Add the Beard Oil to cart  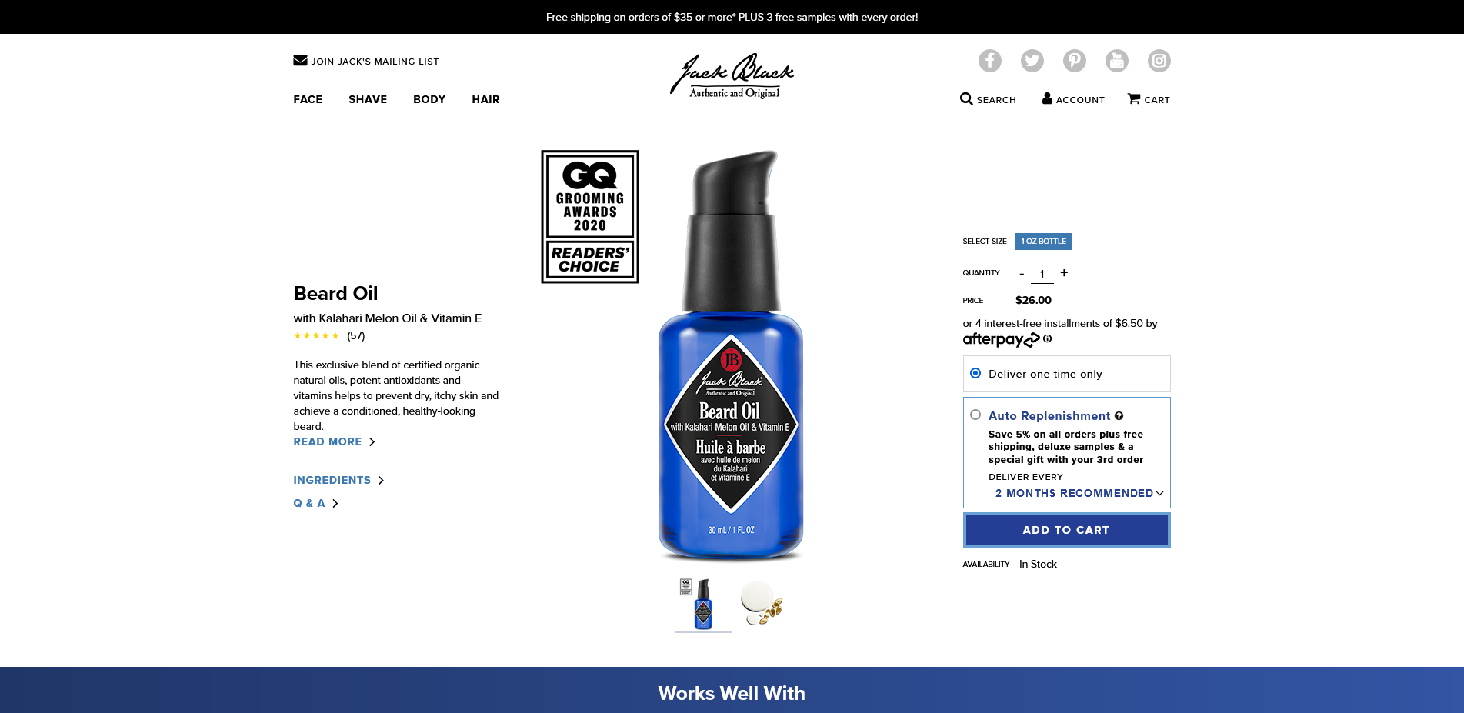pyautogui.click(x=1066, y=530)
